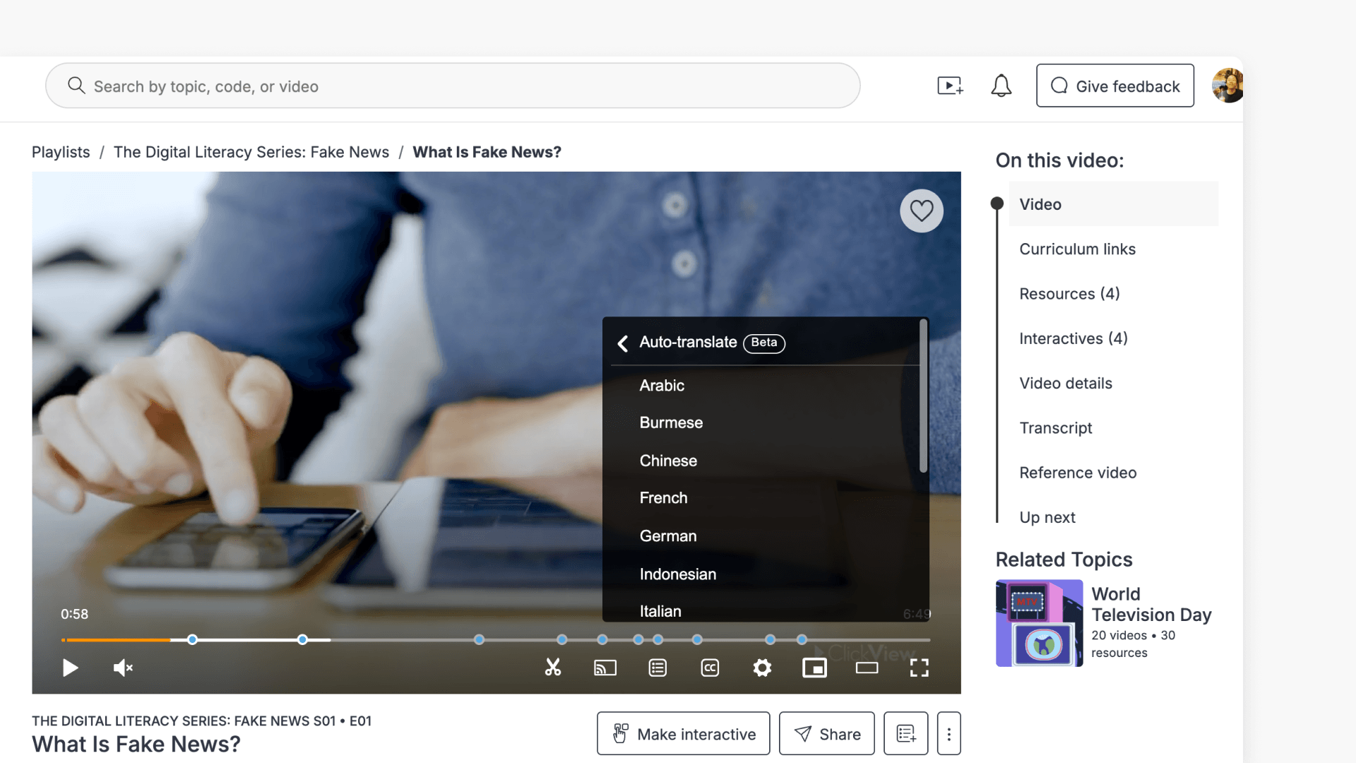Open more options three-dot menu
Screen dimensions: 1356x763
[x=948, y=733]
